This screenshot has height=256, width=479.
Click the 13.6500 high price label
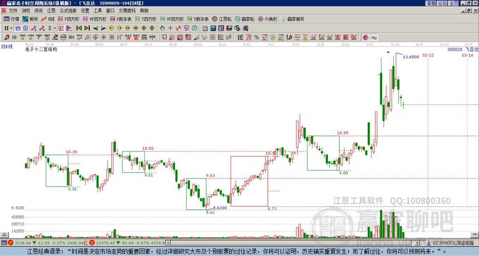click(x=411, y=57)
